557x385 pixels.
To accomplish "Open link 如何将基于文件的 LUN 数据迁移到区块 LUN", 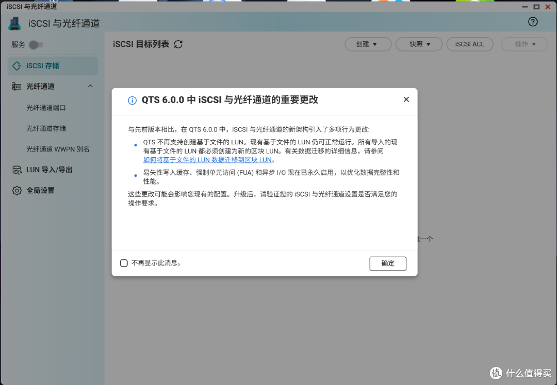I will pyautogui.click(x=207, y=160).
